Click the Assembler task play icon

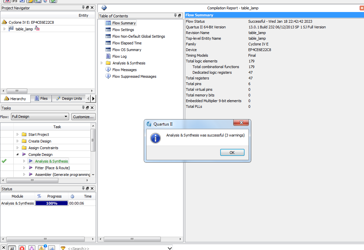31,174
